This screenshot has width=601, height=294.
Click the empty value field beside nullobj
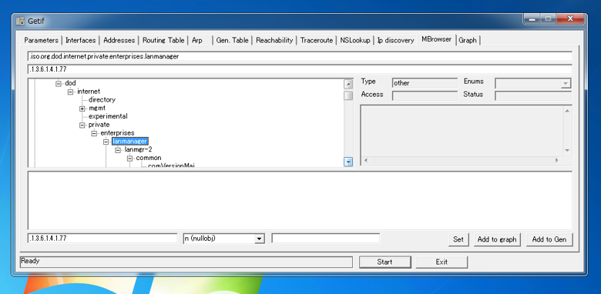pos(325,238)
